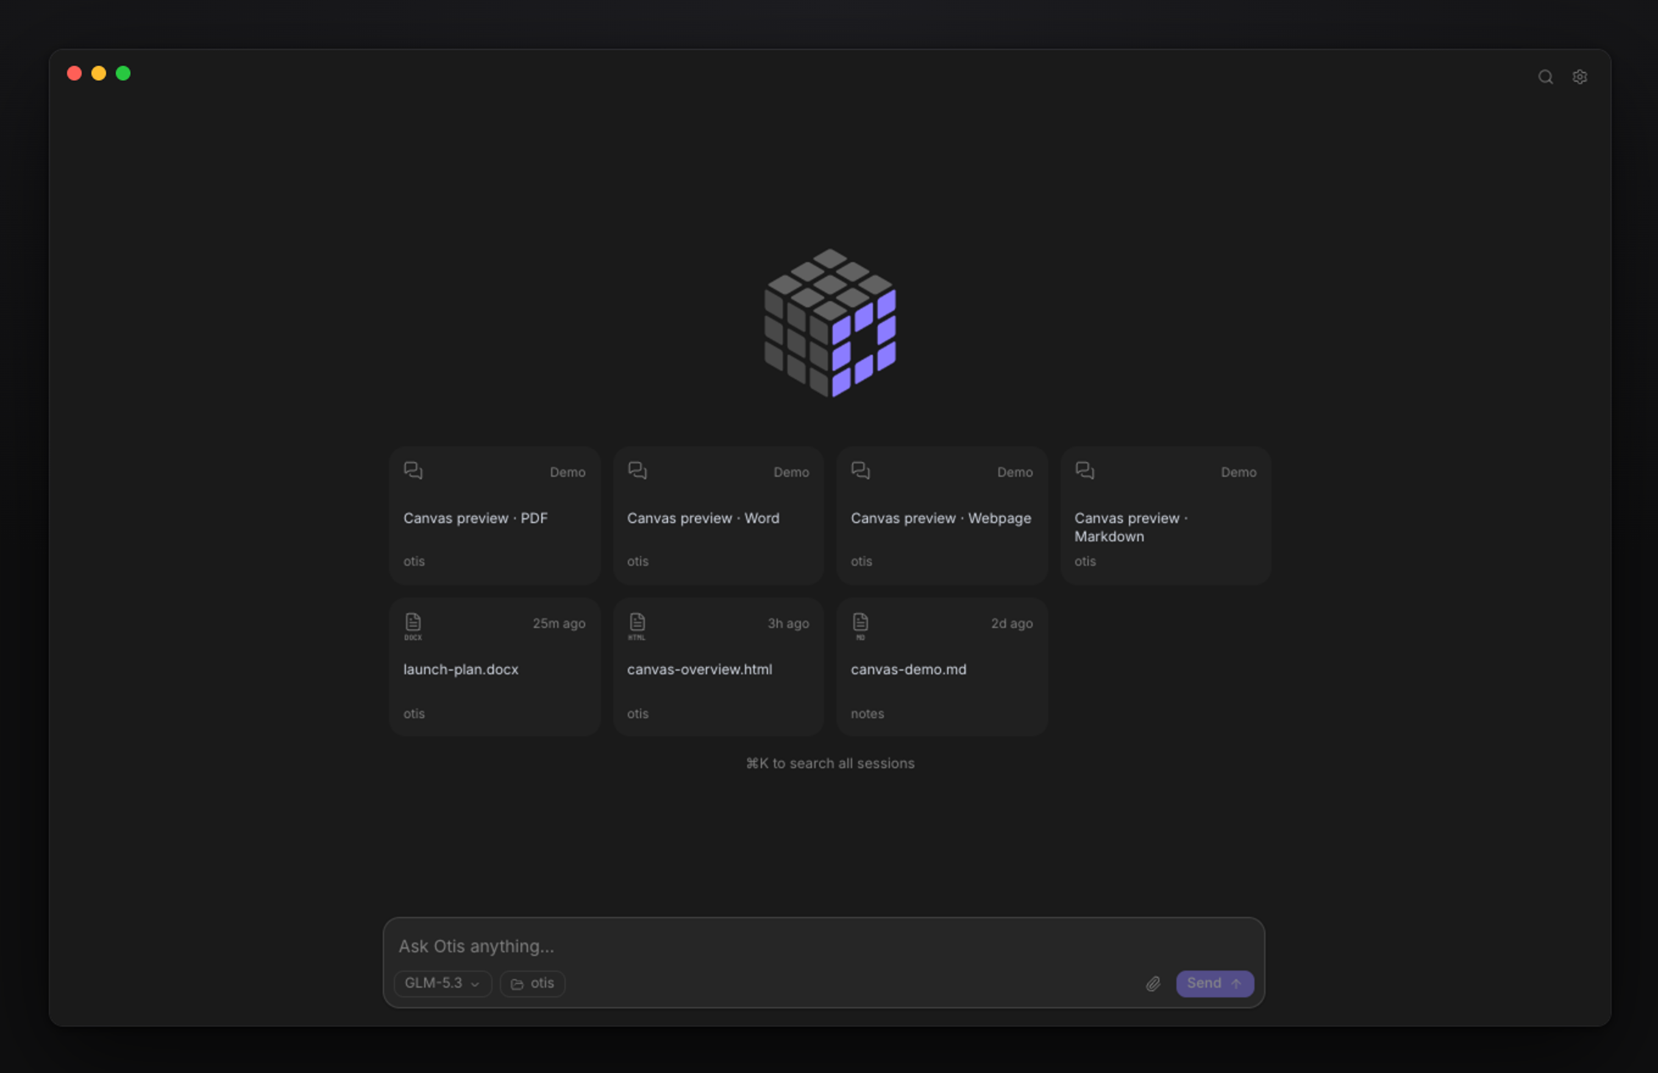Focus the Ask Otis anything input field

(824, 946)
